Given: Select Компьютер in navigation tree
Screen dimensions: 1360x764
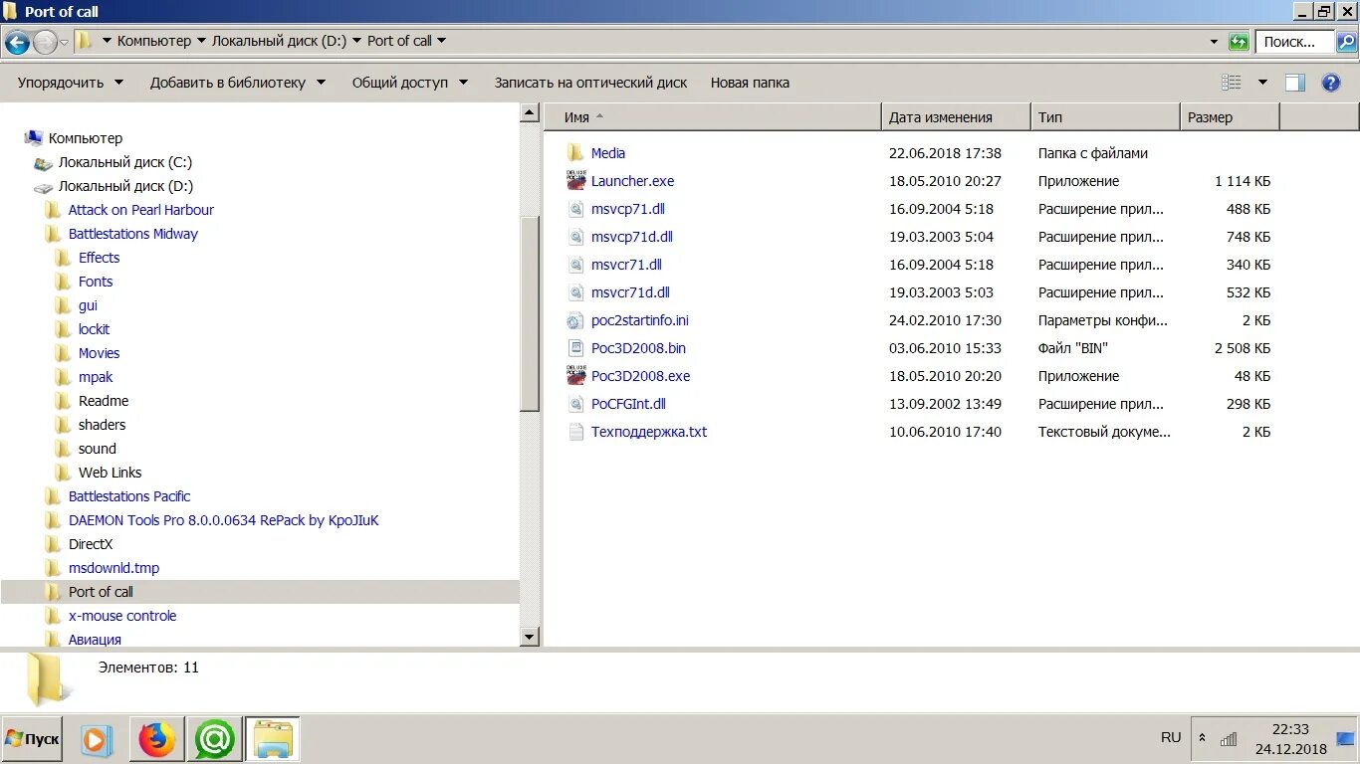Looking at the screenshot, I should (x=86, y=138).
